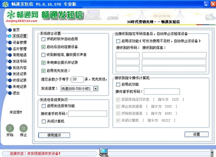The height and width of the screenshot is (157, 216).
Task: Check 关闭计算机 under task finish section
Action: (44, 121)
